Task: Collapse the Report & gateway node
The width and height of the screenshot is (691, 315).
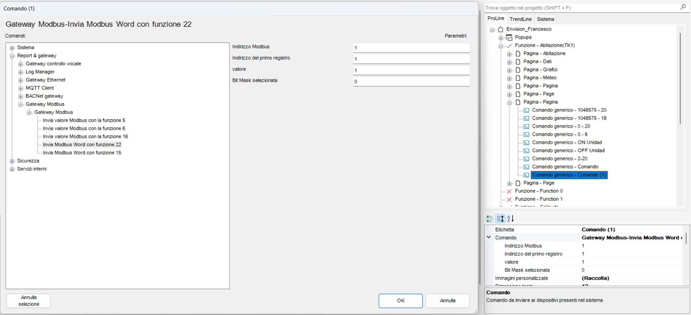Action: (x=12, y=56)
